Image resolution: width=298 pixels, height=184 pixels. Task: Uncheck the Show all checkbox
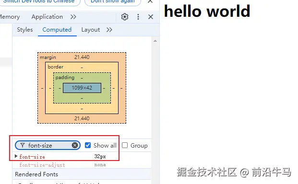pos(88,145)
